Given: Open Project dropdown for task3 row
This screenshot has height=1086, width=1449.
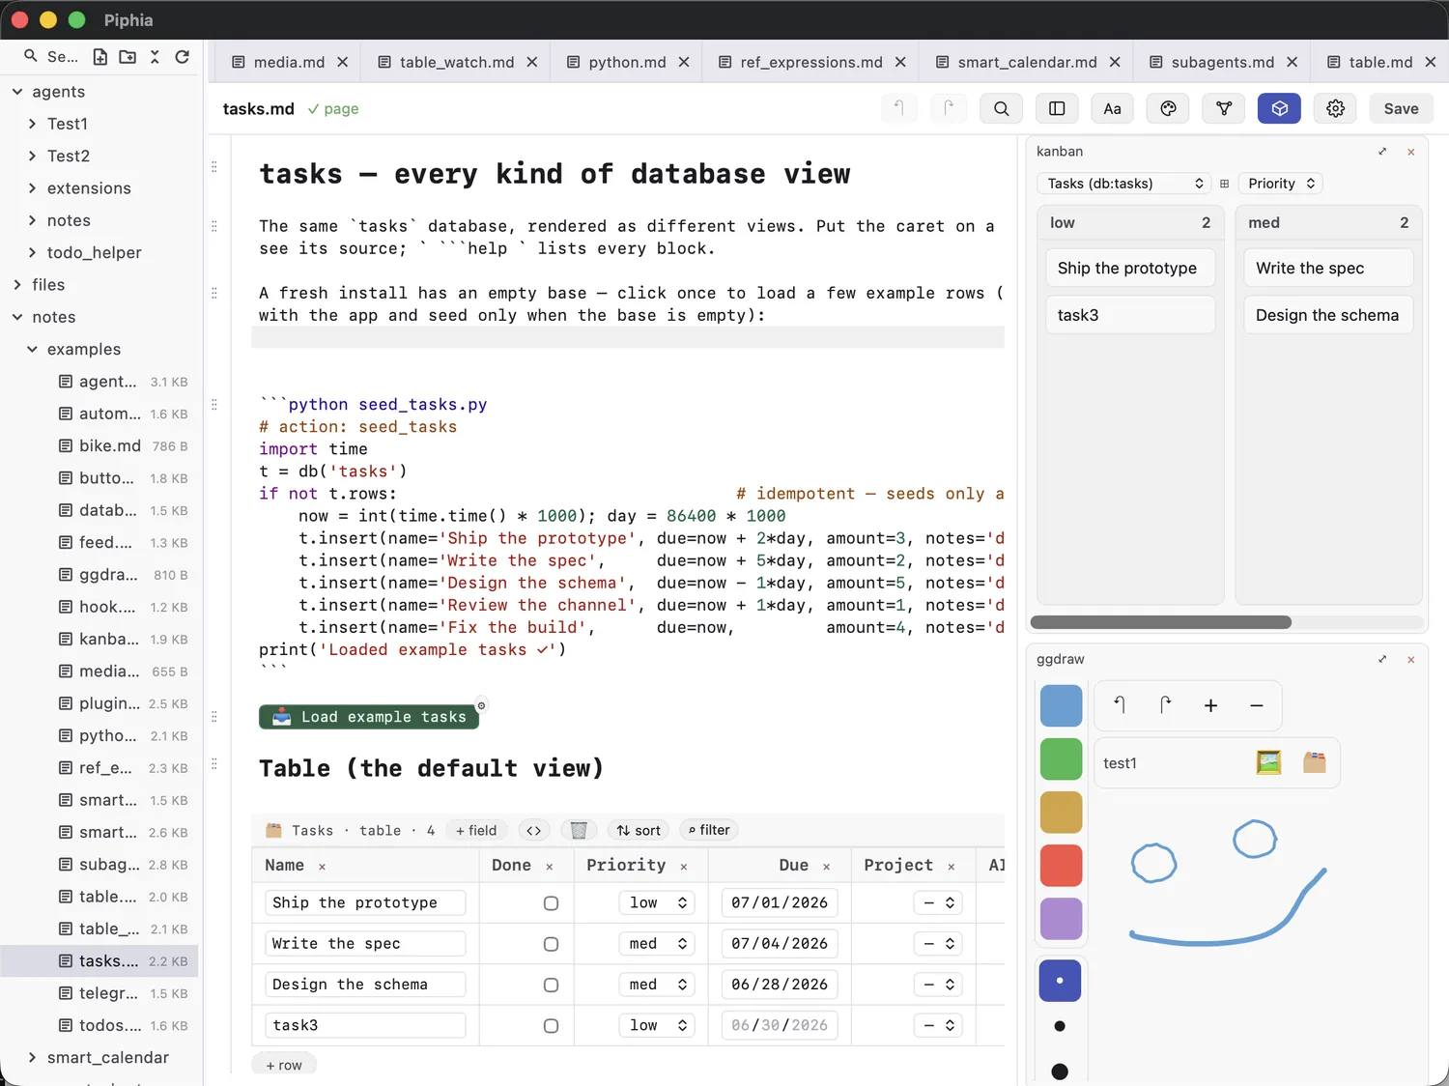Looking at the screenshot, I should 938,1025.
